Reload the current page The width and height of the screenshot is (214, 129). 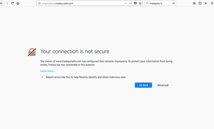click(12, 3)
